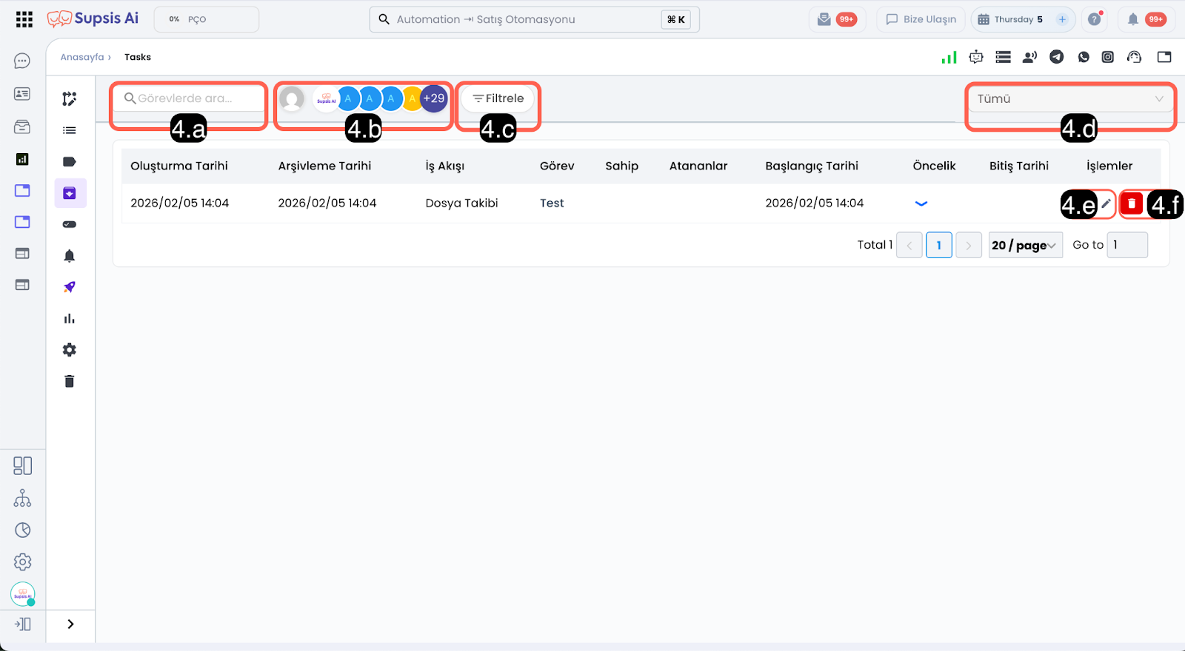
Task: Open the archive icon in inner sidebar
Action: [70, 193]
